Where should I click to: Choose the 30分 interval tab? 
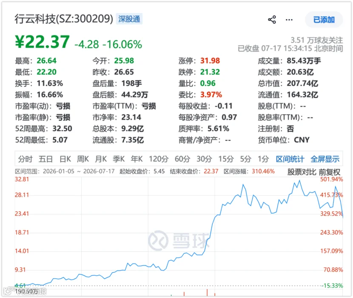point(204,159)
